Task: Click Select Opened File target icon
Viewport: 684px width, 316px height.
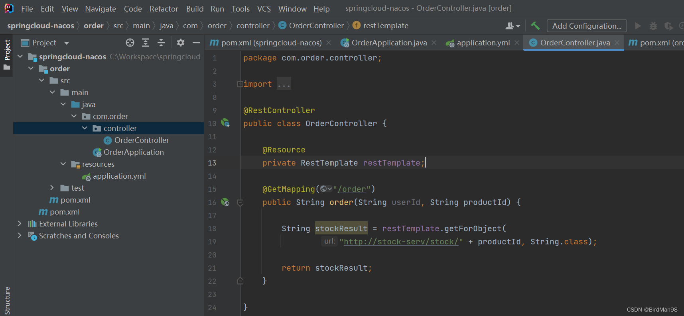Action: [130, 43]
